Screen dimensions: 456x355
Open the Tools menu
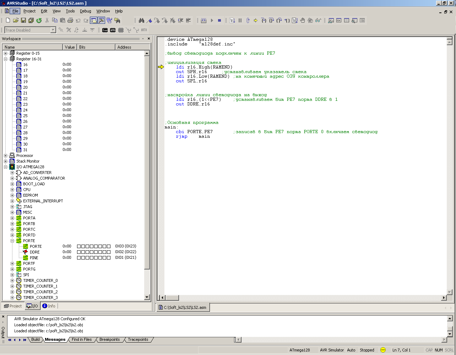[70, 11]
